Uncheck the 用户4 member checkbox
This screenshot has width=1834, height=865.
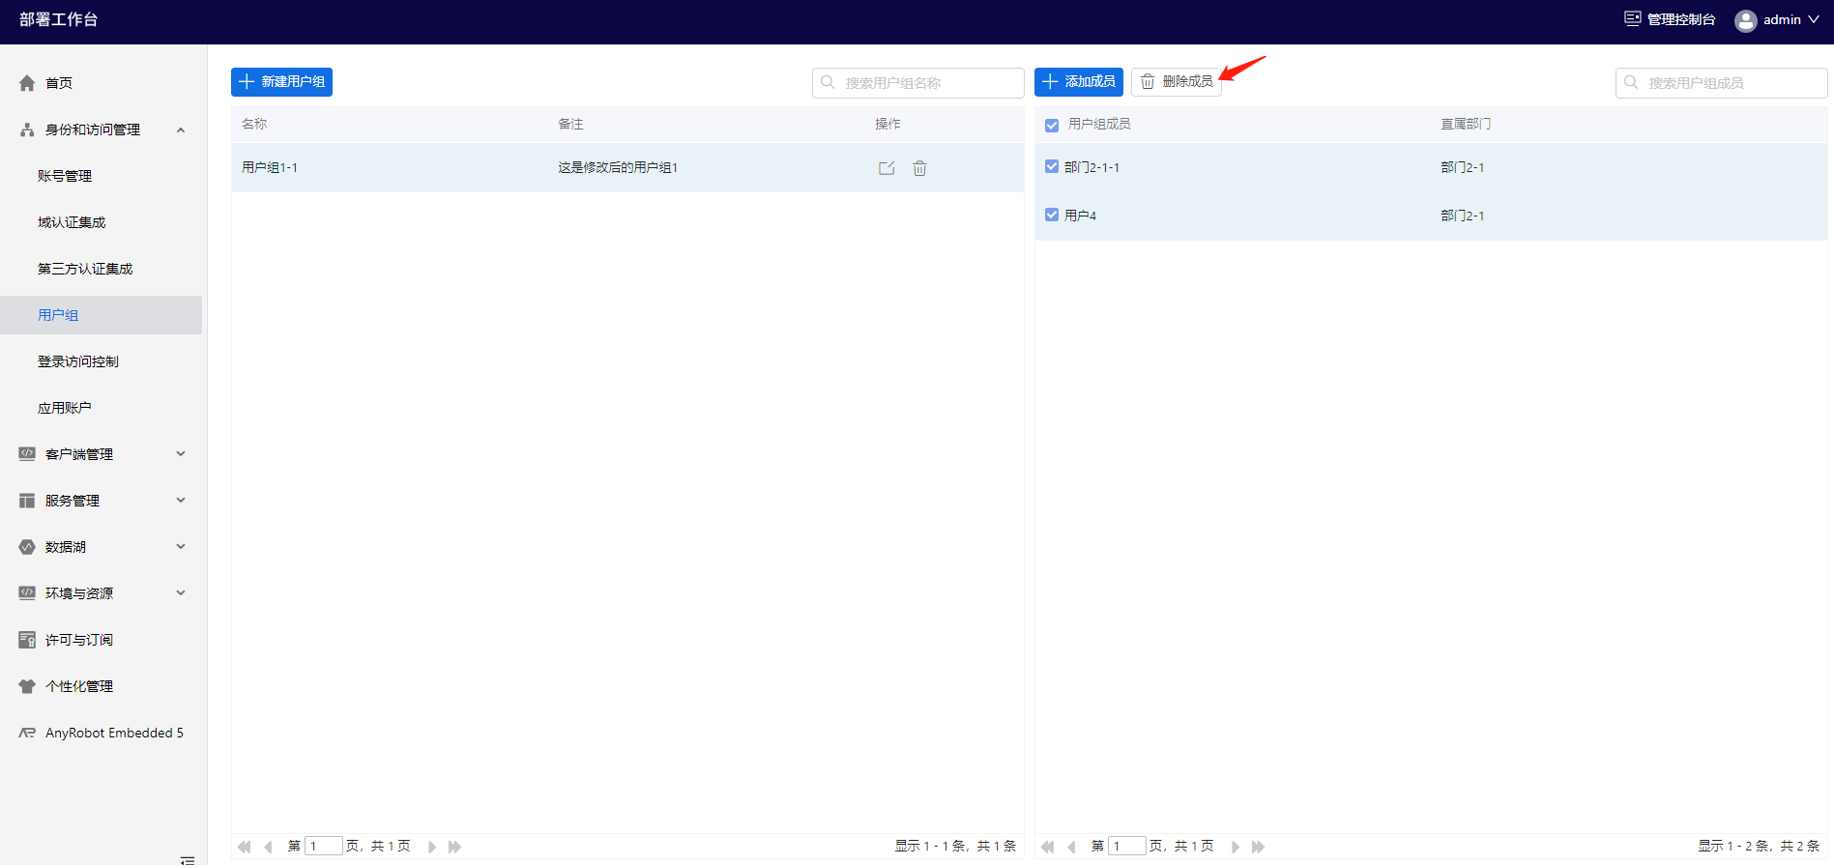click(1052, 216)
